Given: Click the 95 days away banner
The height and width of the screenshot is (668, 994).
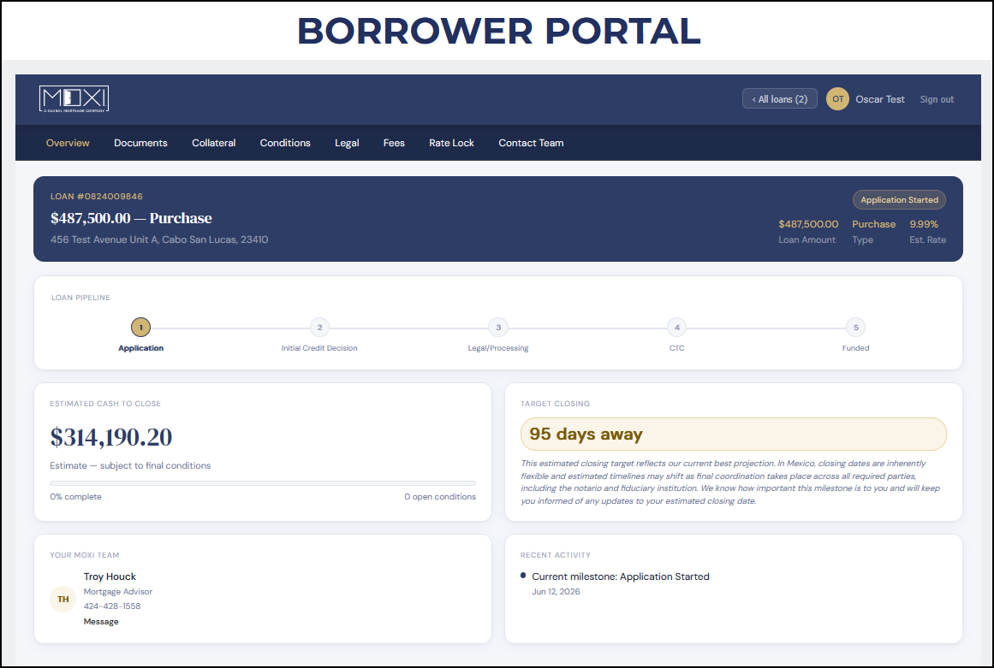Looking at the screenshot, I should tap(734, 434).
